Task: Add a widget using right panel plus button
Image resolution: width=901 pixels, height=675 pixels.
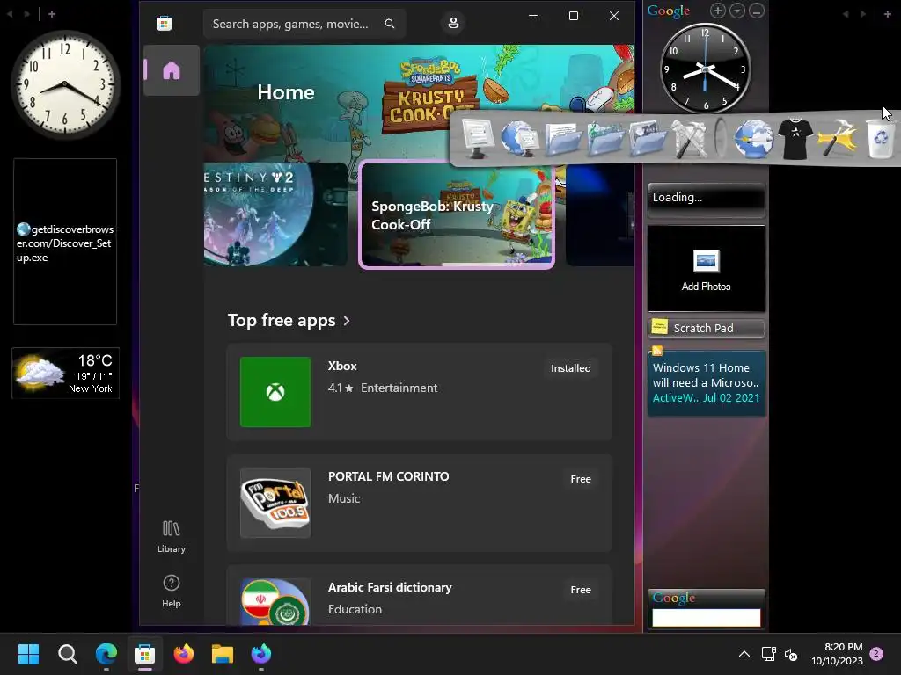Action: pyautogui.click(x=887, y=14)
